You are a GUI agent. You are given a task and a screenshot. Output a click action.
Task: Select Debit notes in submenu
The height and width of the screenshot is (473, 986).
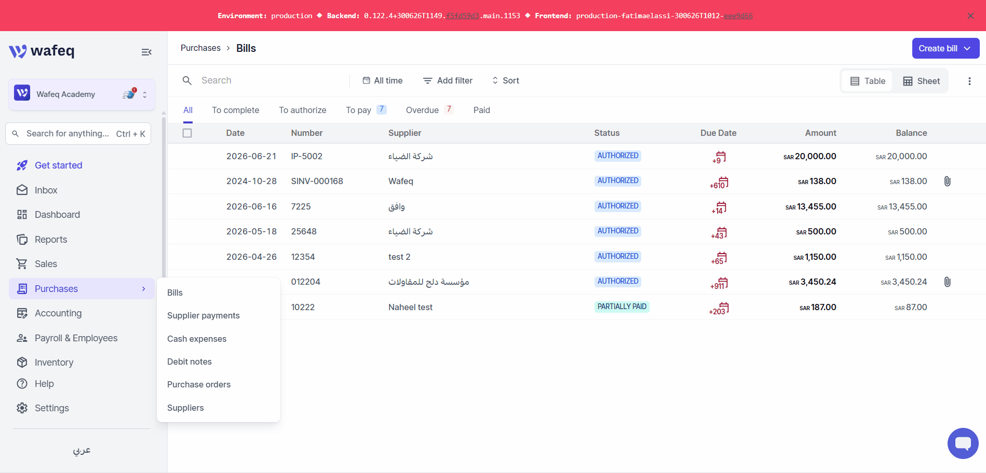(190, 361)
